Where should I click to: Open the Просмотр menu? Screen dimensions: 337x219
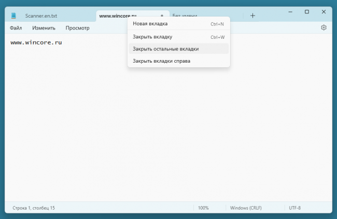(x=78, y=28)
